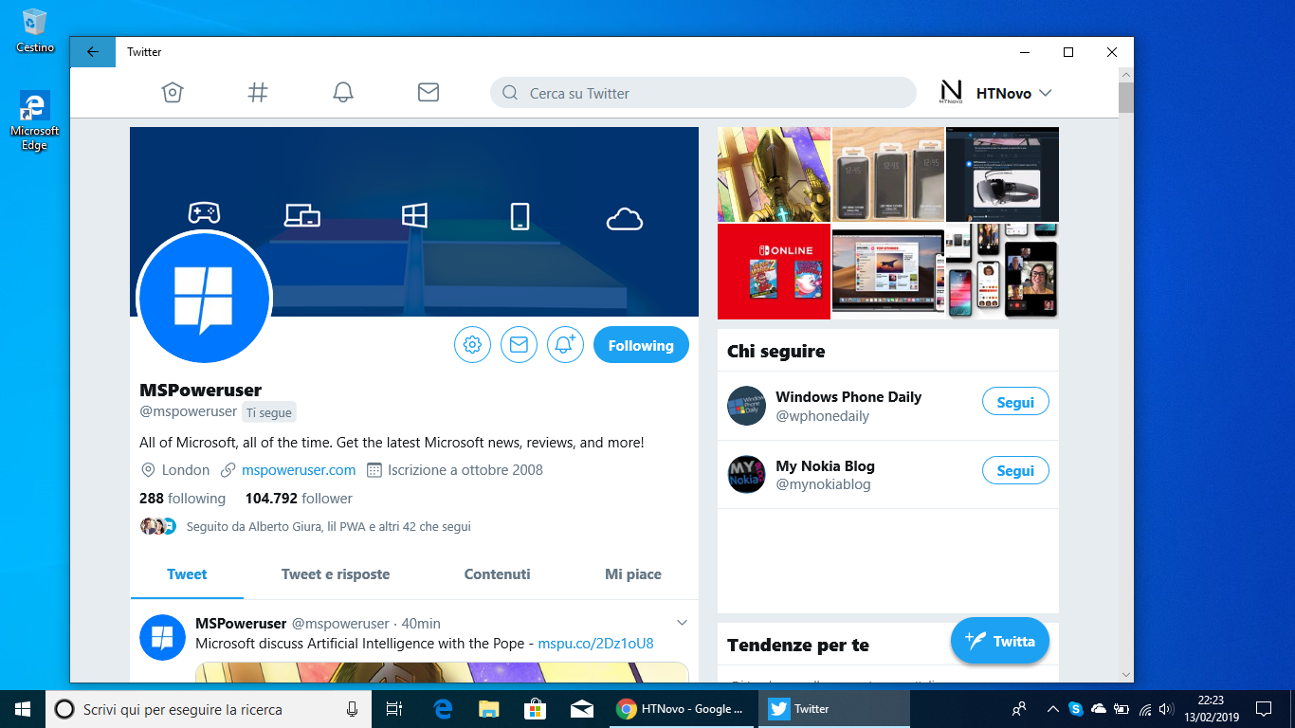
Task: Select the Cestino recycle bin desktop icon
Action: click(35, 30)
